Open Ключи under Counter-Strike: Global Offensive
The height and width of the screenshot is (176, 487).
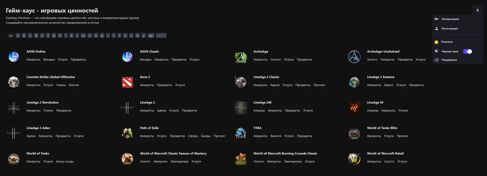tap(74, 85)
